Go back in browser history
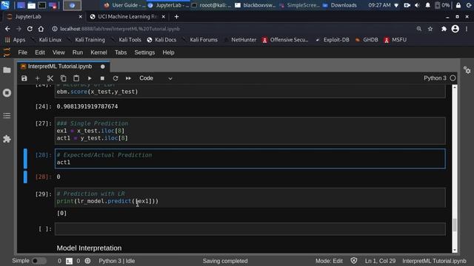474x266 pixels. 7,29
